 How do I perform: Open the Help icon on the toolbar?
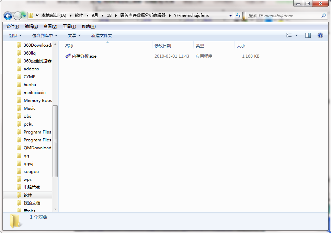[x=320, y=35]
